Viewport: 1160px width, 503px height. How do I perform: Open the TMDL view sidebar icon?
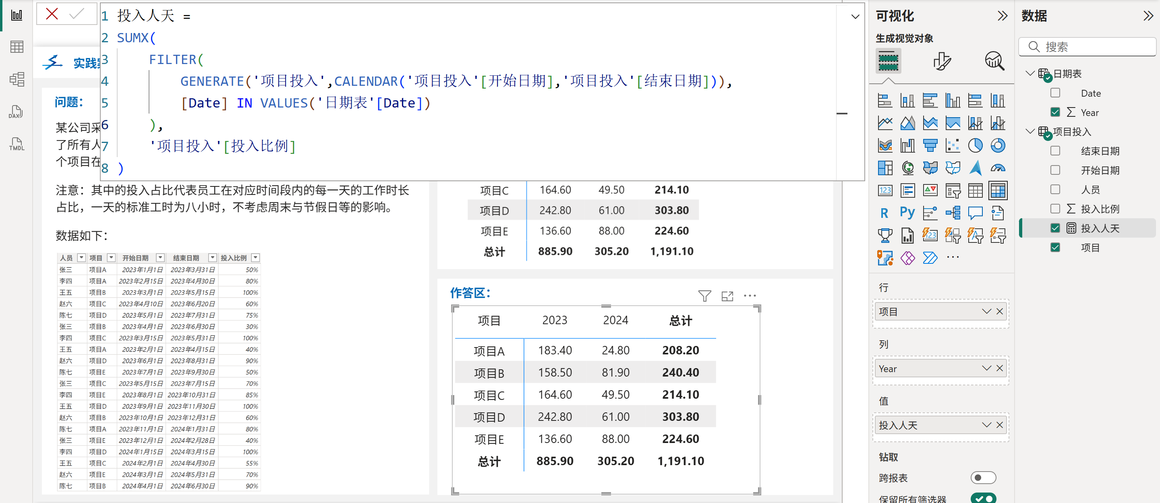(16, 145)
